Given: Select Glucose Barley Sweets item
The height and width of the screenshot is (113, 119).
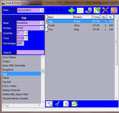Looking at the screenshot, I should [21, 99].
